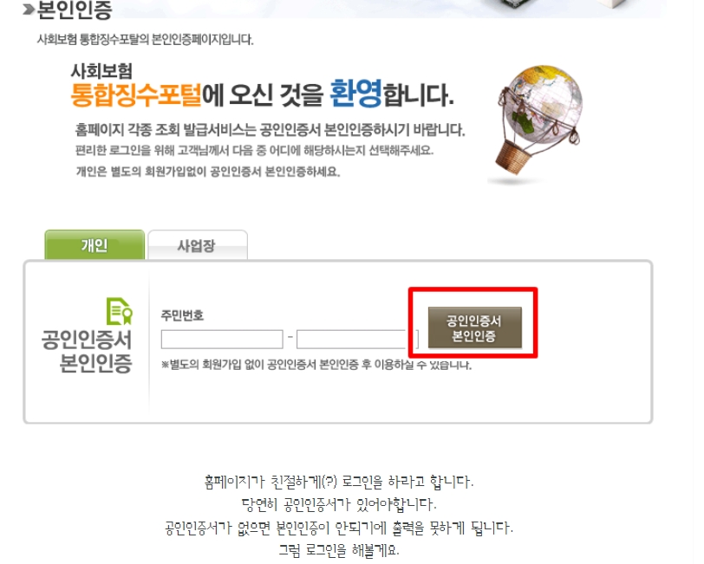The image size is (704, 564).
Task: Open the 사업장 tab
Action: 198,245
